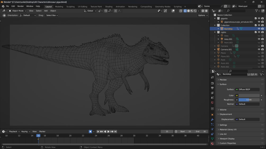This screenshot has width=266, height=149.
Task: Open the Render menu
Action: click(20, 6)
